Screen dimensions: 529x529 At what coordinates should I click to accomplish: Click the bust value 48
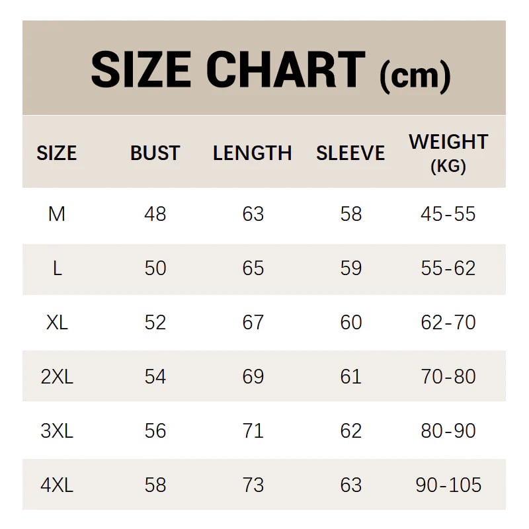tap(155, 214)
